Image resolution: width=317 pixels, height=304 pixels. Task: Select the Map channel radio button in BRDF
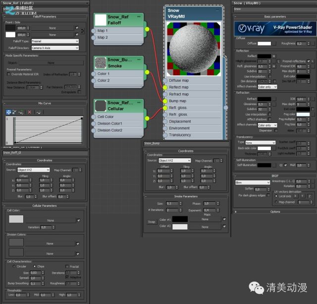[x=276, y=202]
